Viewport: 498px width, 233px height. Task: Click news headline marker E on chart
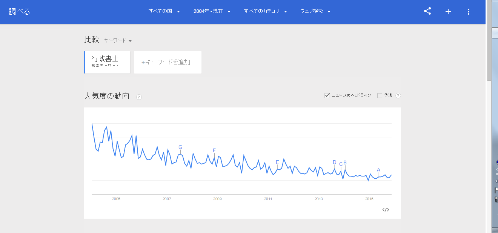click(277, 162)
